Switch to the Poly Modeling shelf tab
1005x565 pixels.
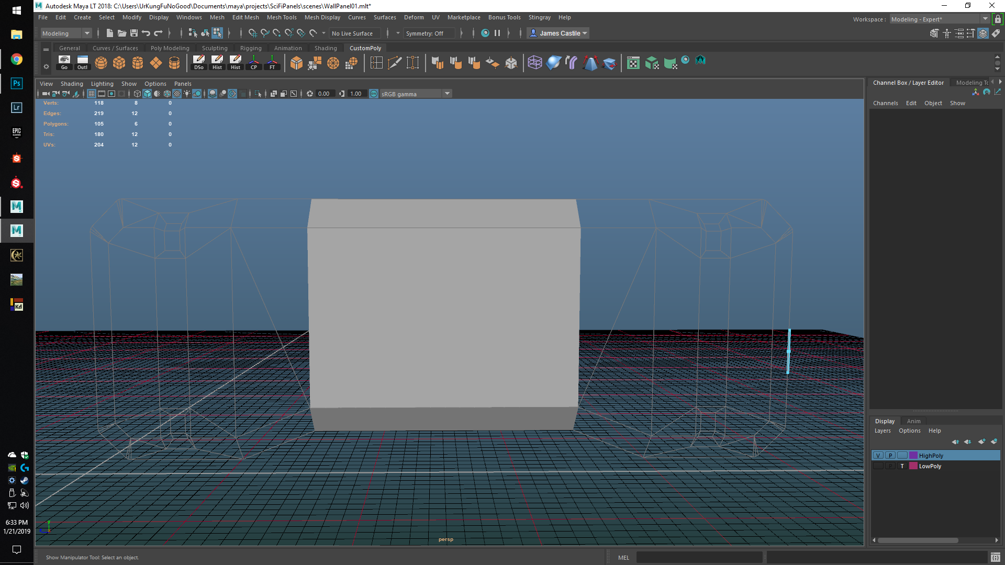[x=170, y=48]
